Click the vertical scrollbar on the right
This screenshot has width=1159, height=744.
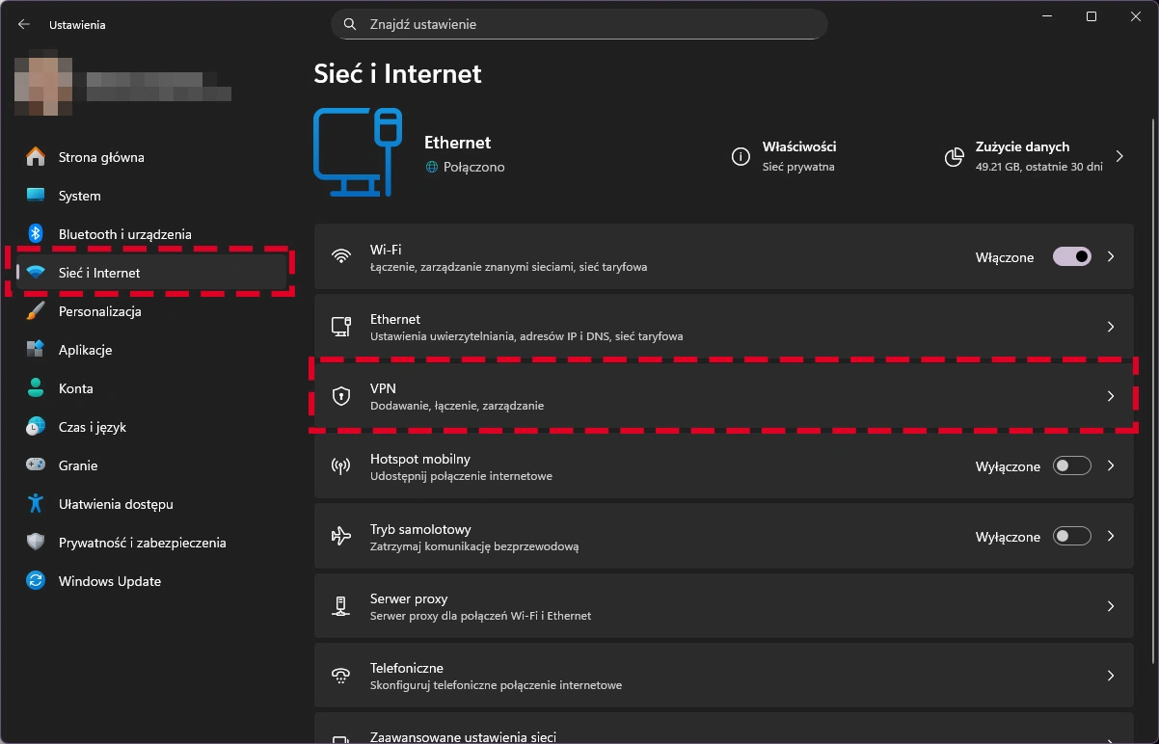[x=1153, y=385]
